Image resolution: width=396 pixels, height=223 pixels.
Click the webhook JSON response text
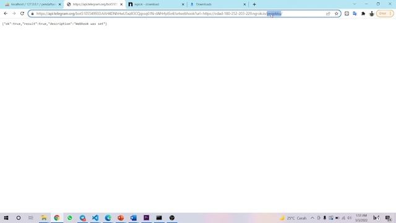click(54, 24)
